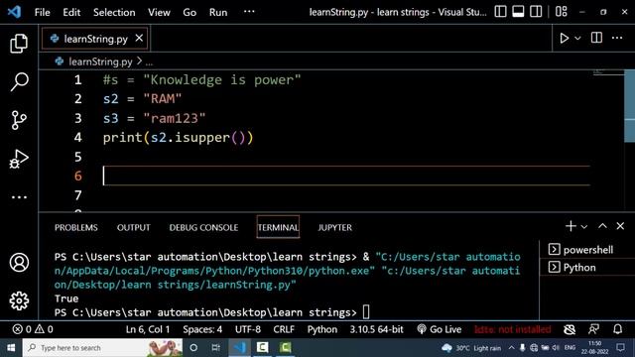Toggle the bottom panel layout icon
The height and width of the screenshot is (357, 635).
pyautogui.click(x=518, y=12)
